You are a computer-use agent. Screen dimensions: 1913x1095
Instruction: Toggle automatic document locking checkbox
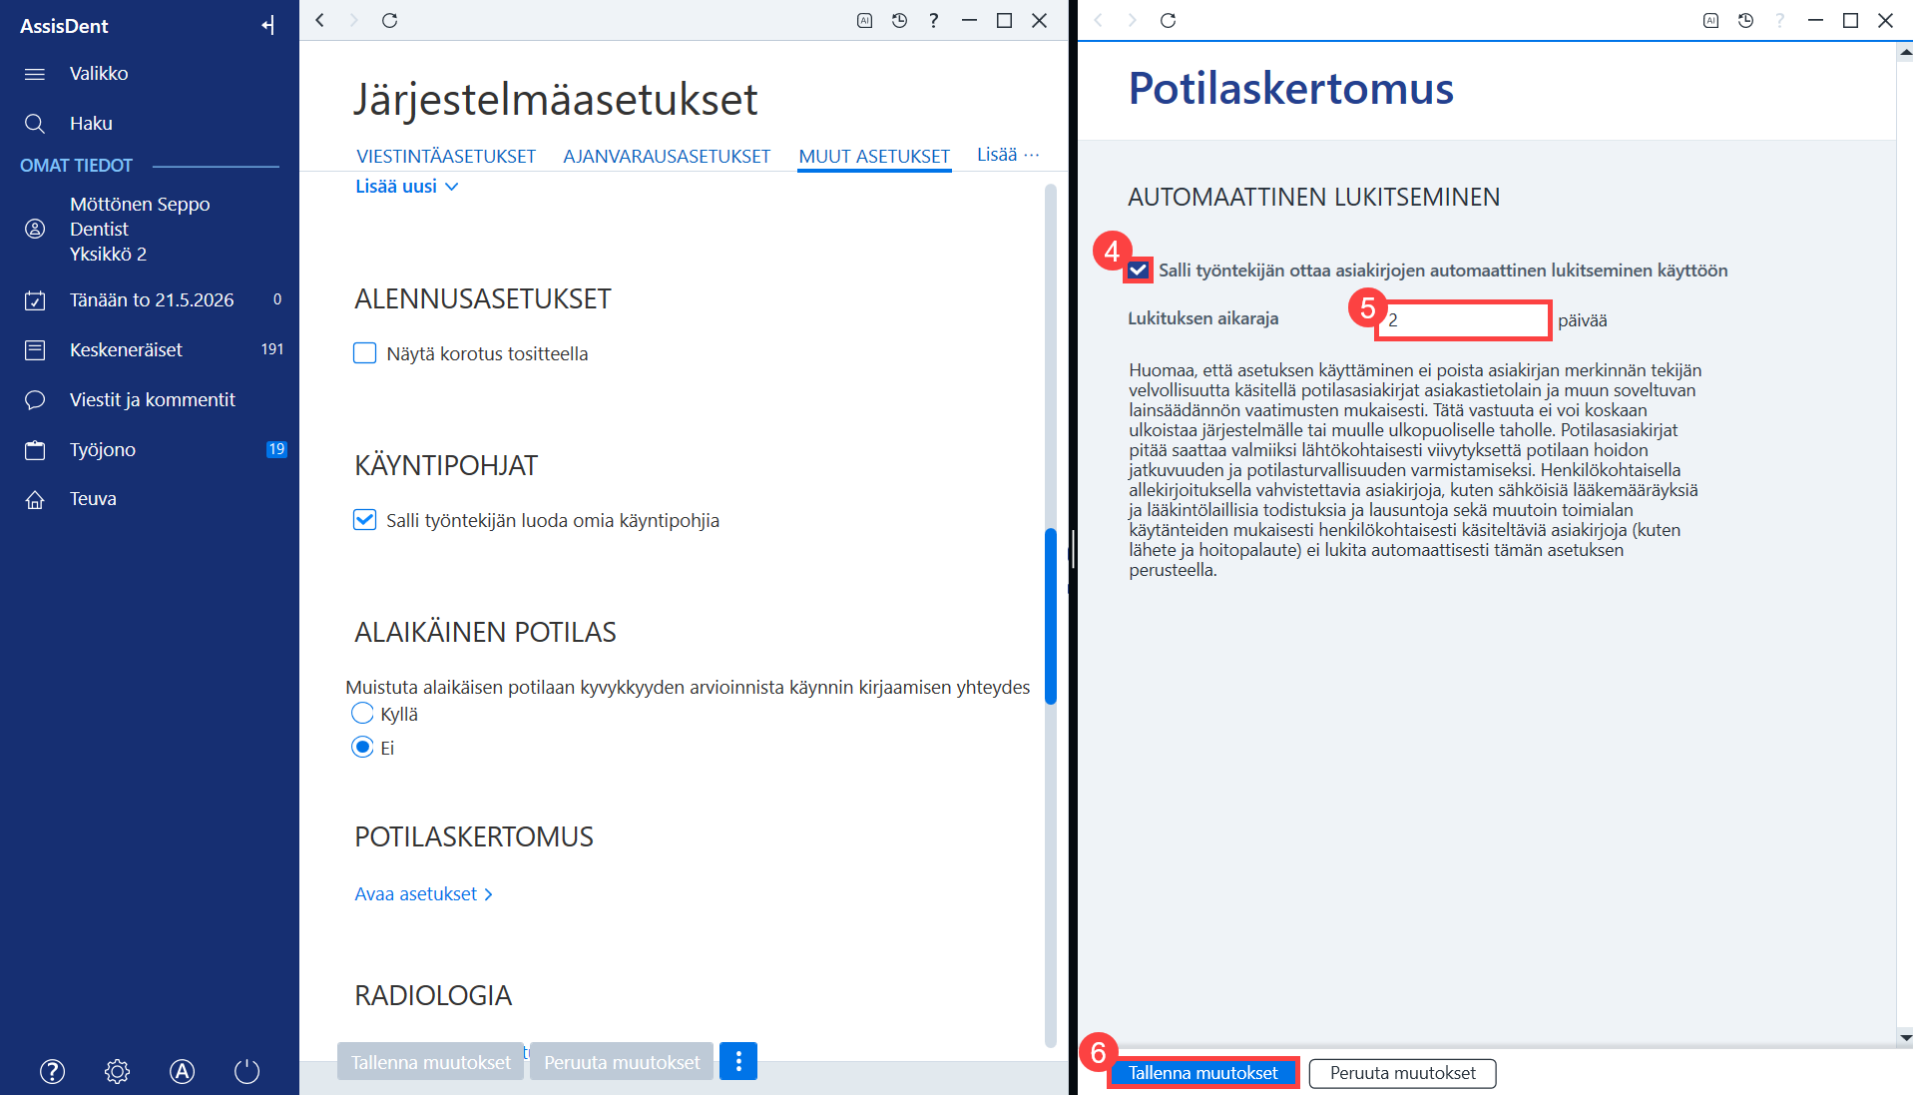click(x=1139, y=271)
